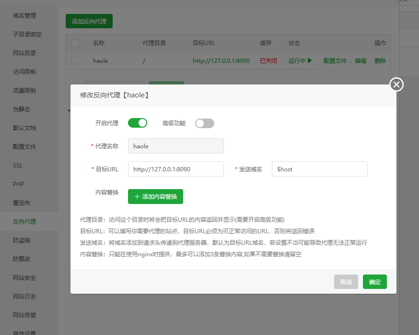Open 网站告警 sidebar item
The height and width of the screenshot is (335, 419).
24,315
